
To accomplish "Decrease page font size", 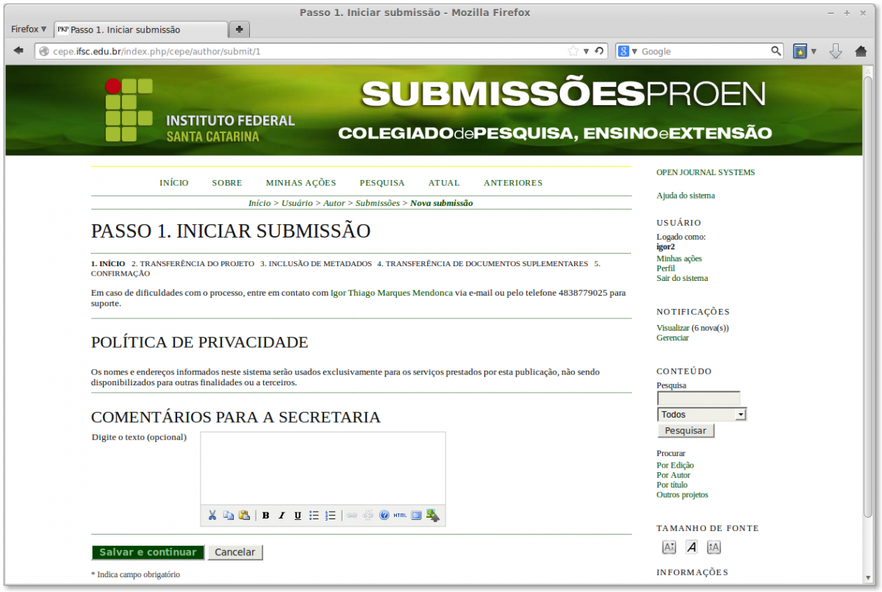I will click(669, 547).
